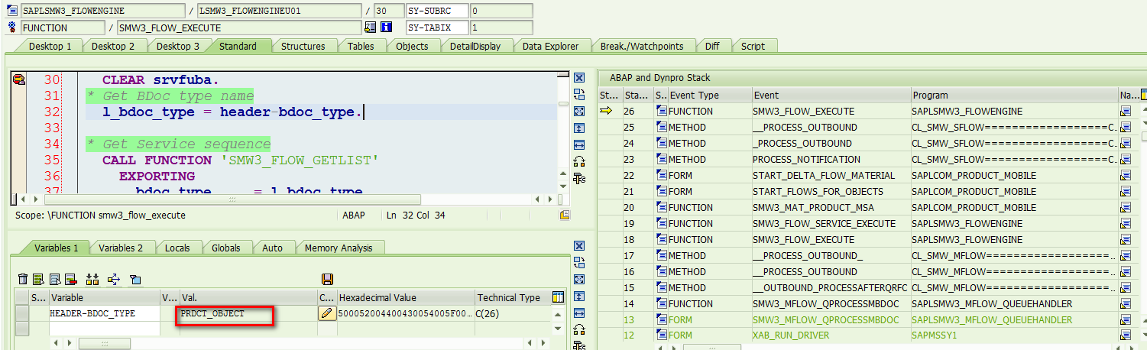Switch to Desktop 2 tab
Image resolution: width=1147 pixels, height=350 pixels.
pyautogui.click(x=113, y=46)
